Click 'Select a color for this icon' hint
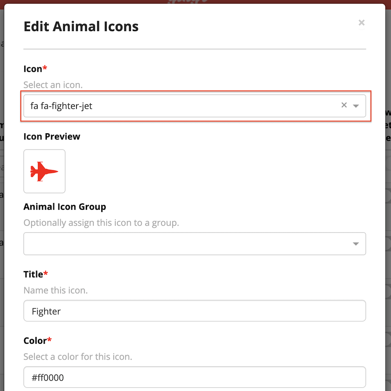This screenshot has height=391, width=391. pos(78,357)
